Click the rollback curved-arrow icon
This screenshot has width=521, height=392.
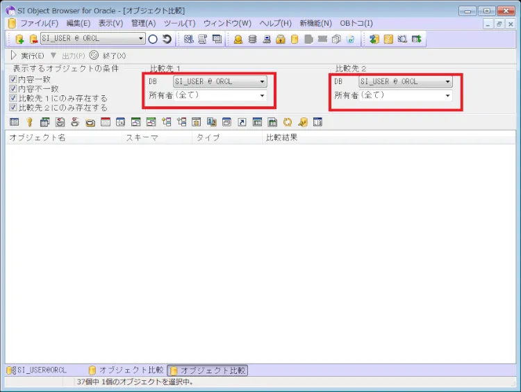click(167, 39)
